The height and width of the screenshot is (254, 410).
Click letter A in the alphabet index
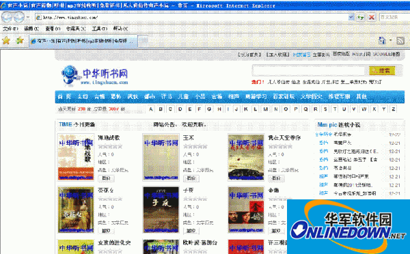tap(151, 109)
